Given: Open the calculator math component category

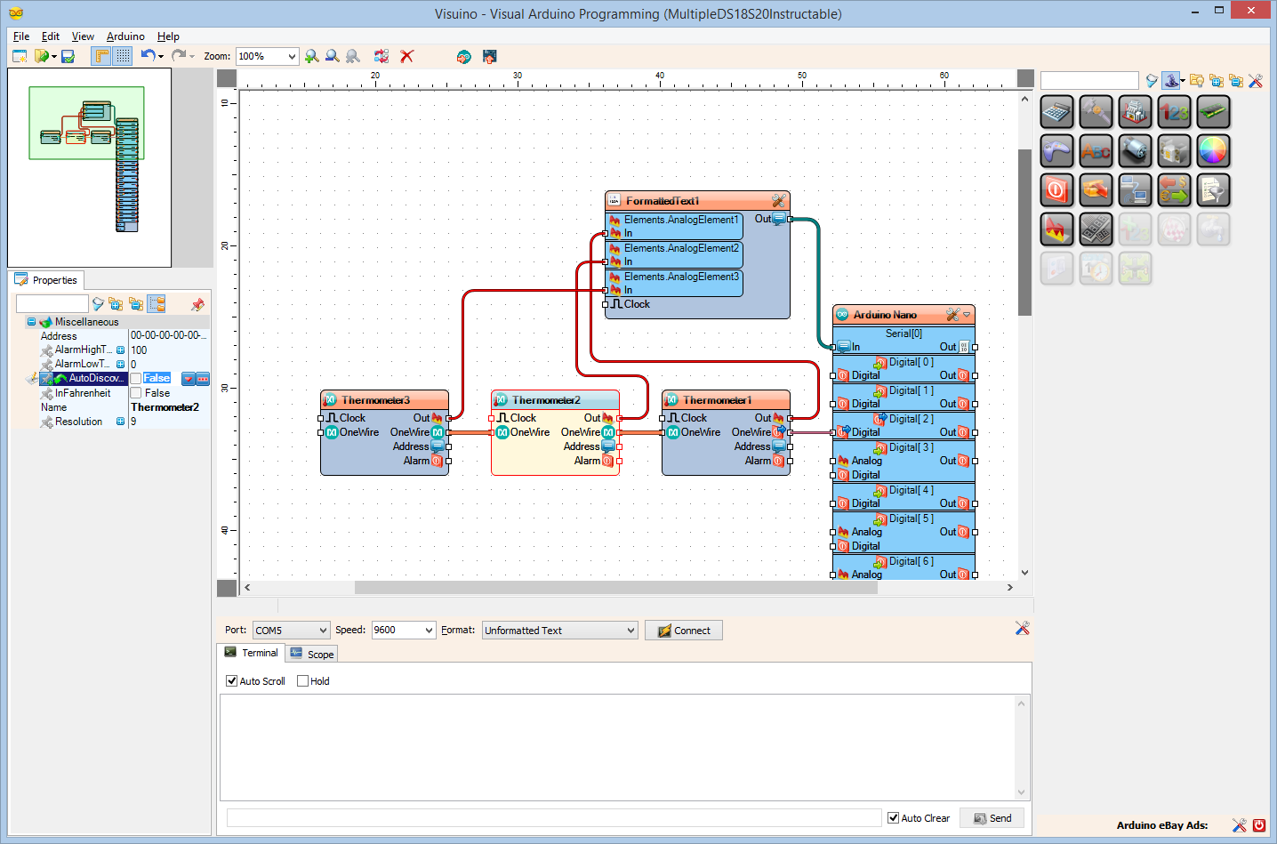Looking at the screenshot, I should pos(1056,112).
